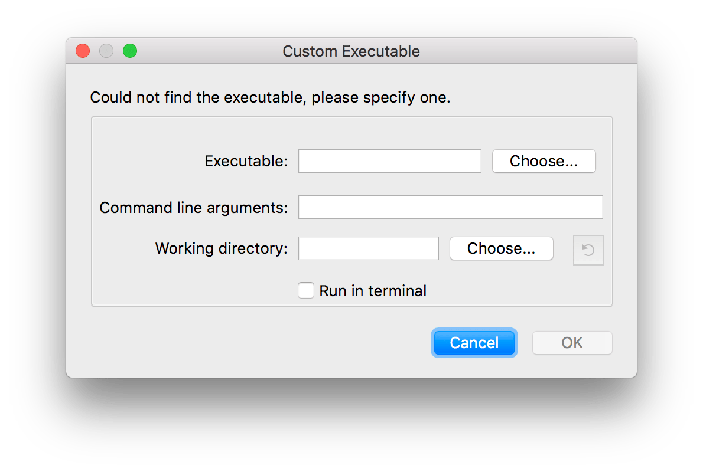Confirm the dialog with the OK button
This screenshot has height=472, width=703.
tap(572, 343)
